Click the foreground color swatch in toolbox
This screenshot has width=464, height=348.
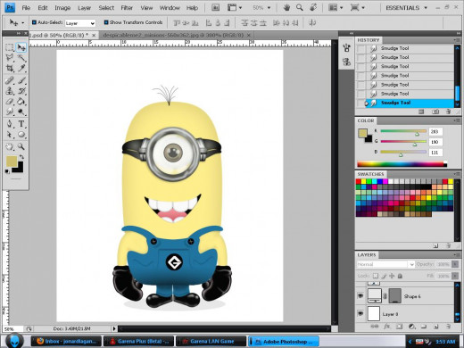pyautogui.click(x=12, y=162)
